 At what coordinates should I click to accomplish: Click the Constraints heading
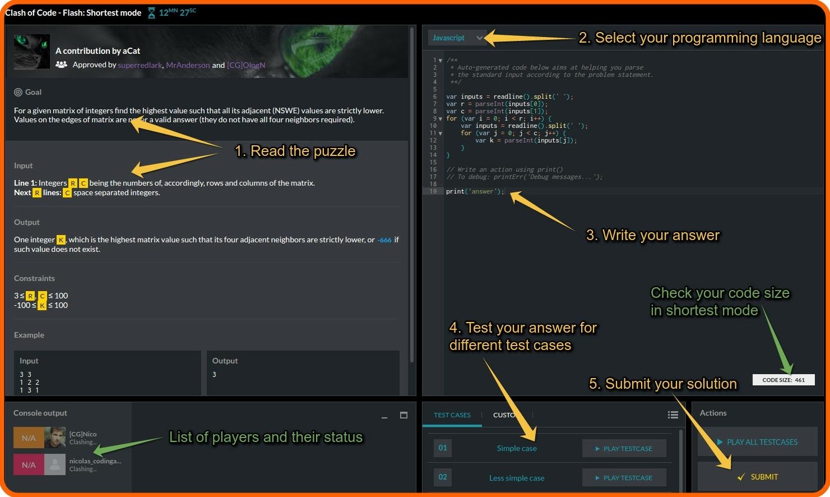point(34,278)
